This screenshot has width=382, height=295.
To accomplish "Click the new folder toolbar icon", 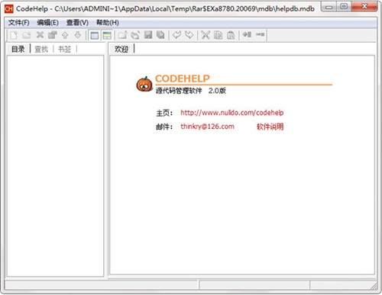I will [27, 35].
